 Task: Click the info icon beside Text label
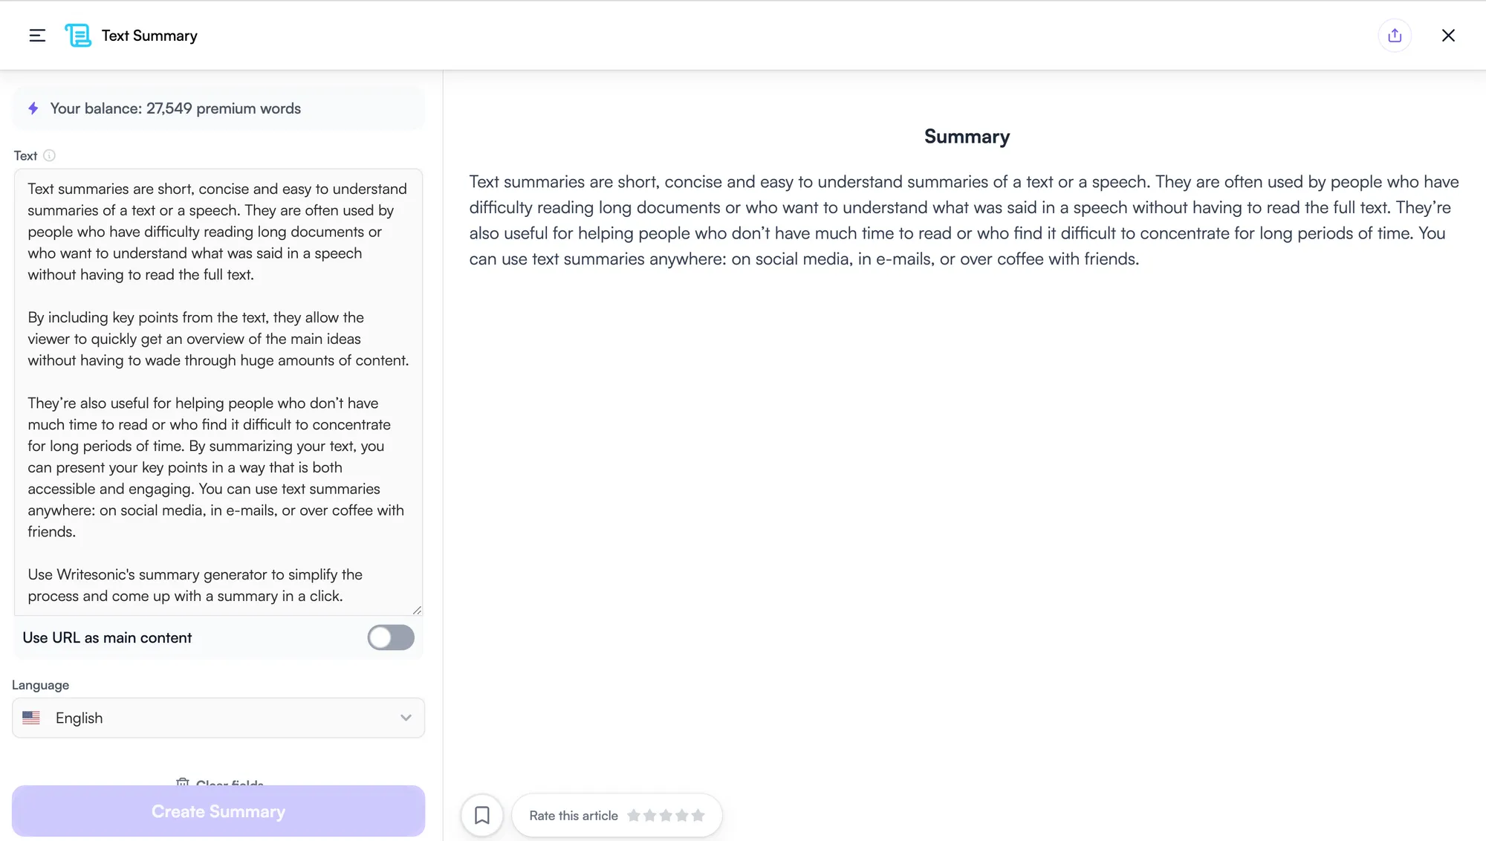(49, 156)
